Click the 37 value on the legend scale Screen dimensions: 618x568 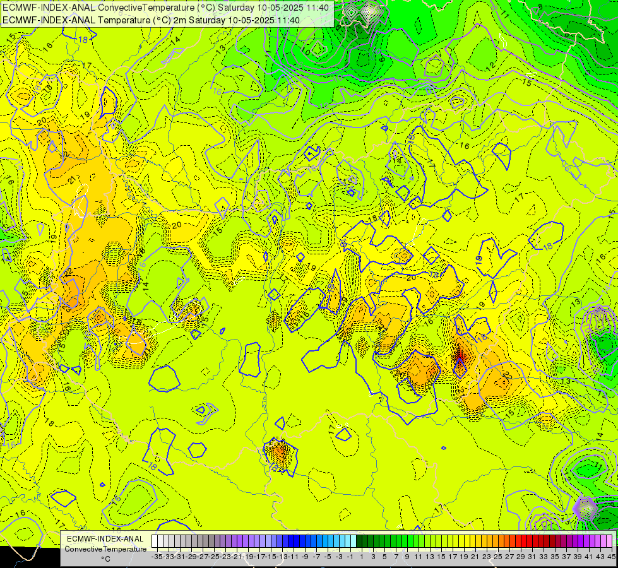click(566, 557)
